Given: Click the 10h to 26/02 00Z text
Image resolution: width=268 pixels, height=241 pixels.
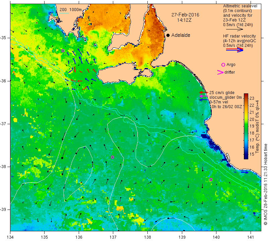Looking at the screenshot, I should [x=225, y=106].
